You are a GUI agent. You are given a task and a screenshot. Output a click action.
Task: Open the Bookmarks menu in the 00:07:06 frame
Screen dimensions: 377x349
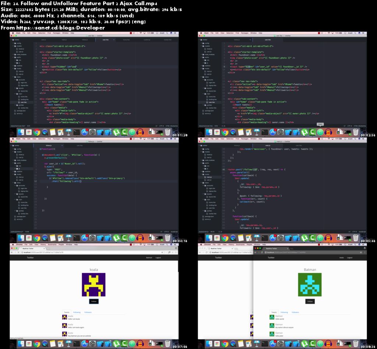tap(52, 245)
